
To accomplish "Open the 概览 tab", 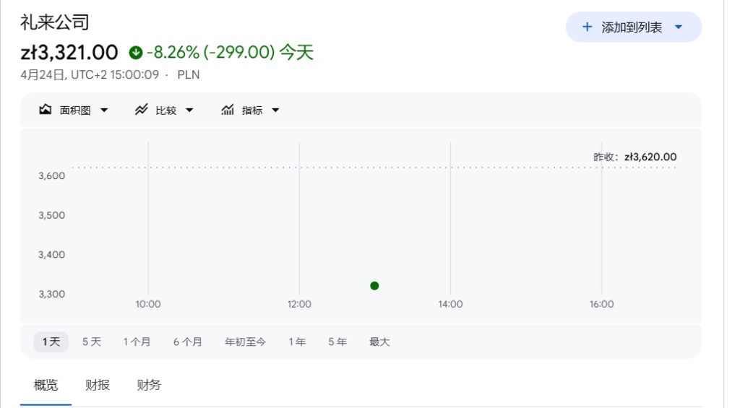I will (46, 385).
